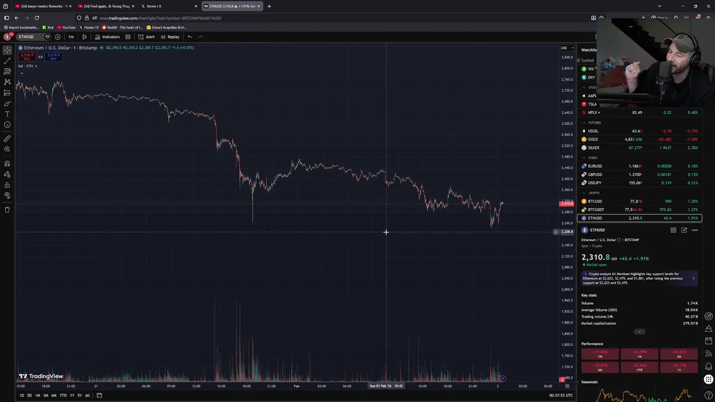Image resolution: width=715 pixels, height=402 pixels.
Task: Open the 1m interval dropdown
Action: [x=71, y=37]
